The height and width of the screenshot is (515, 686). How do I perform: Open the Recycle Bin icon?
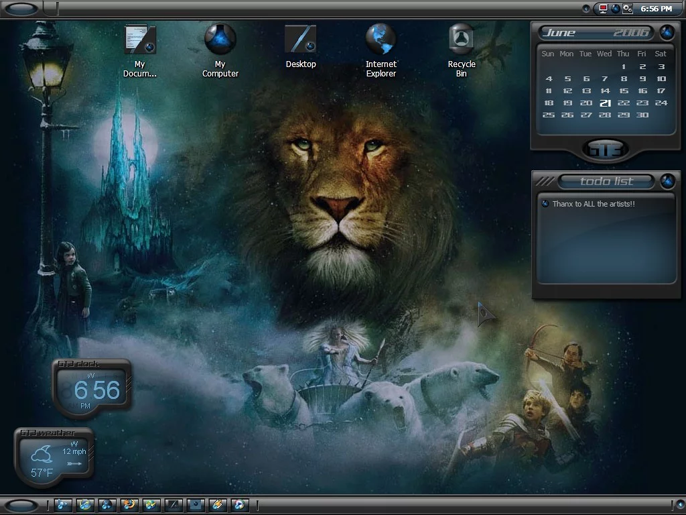(x=461, y=40)
